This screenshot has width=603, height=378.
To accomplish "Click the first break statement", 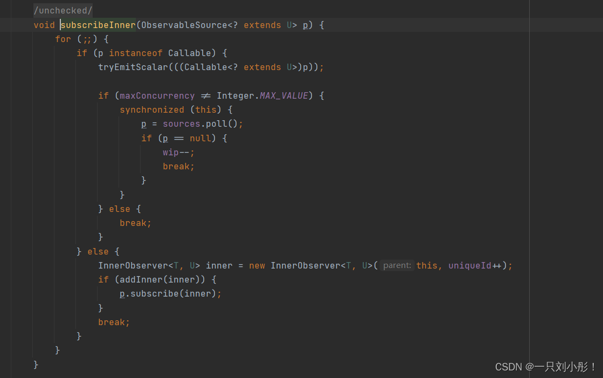I will [x=177, y=166].
